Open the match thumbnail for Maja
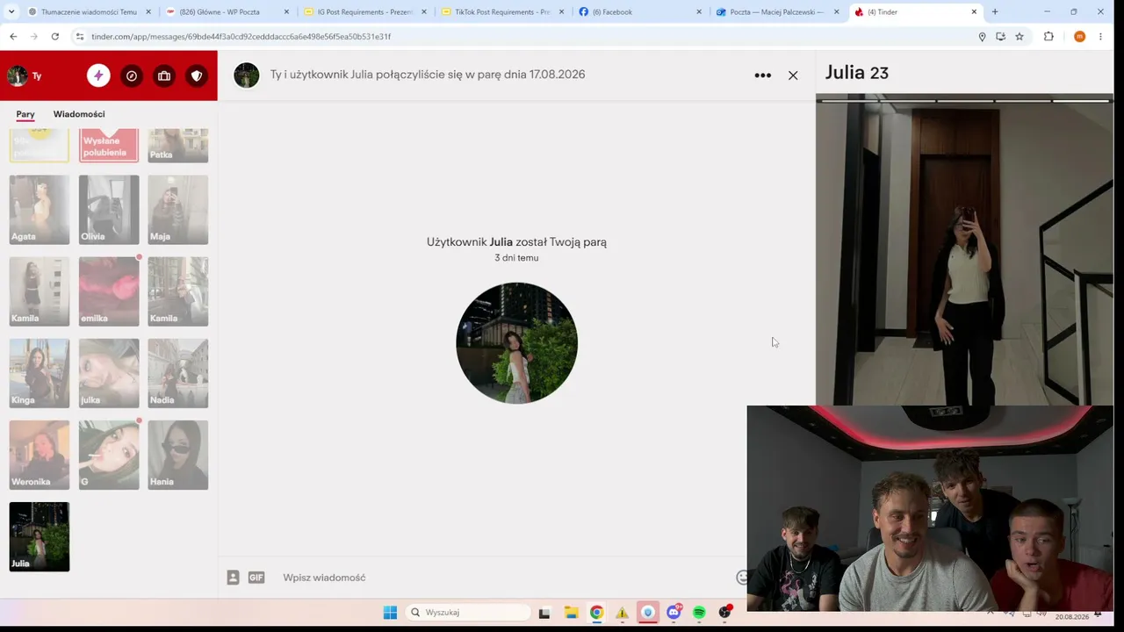This screenshot has height=632, width=1124. [x=178, y=210]
